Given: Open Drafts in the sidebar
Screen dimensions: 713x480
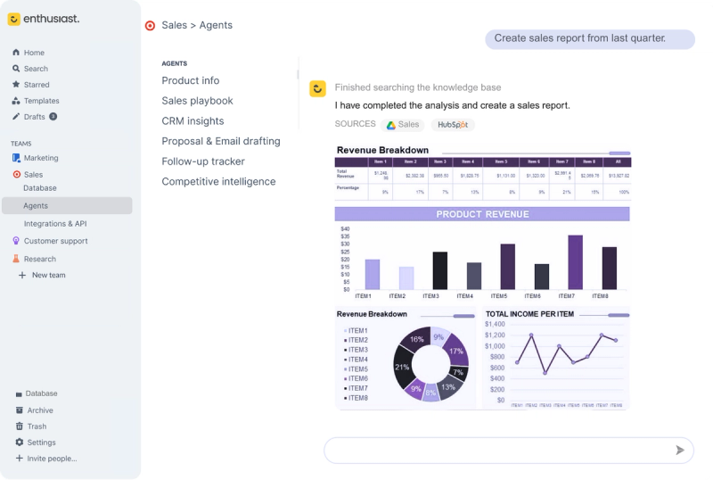Looking at the screenshot, I should [34, 117].
